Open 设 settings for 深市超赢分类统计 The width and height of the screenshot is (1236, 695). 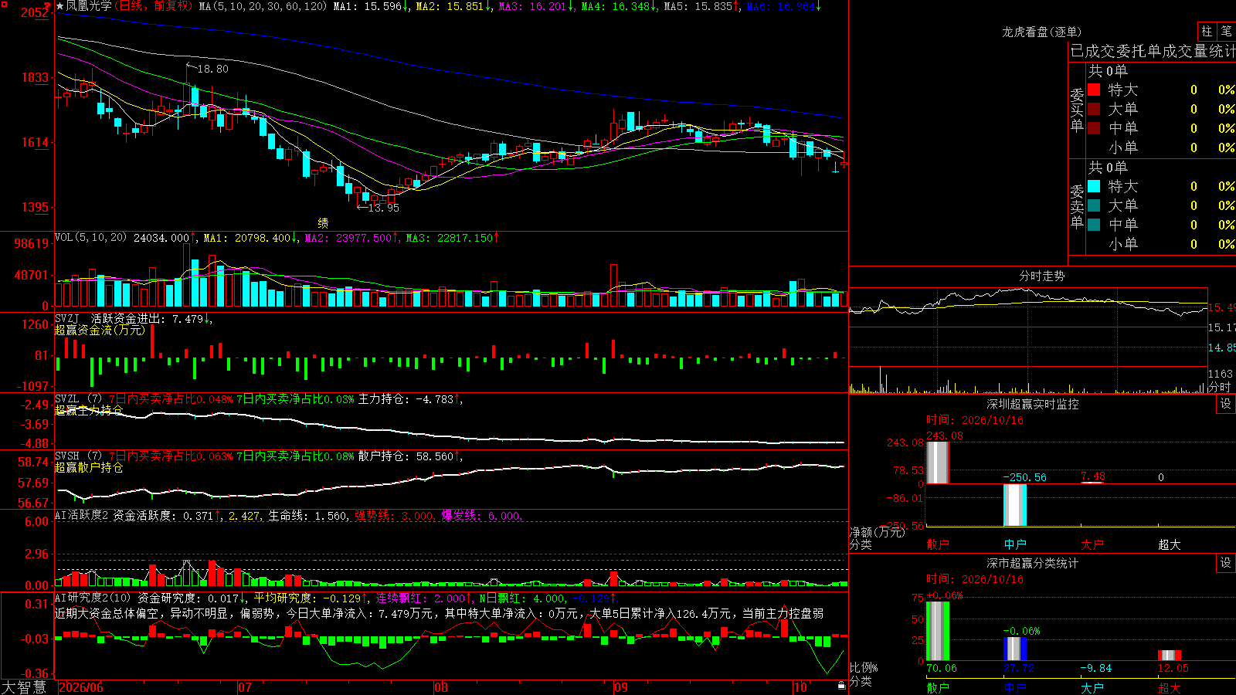coord(1226,563)
